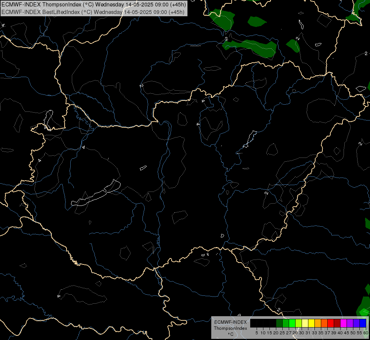This screenshot has width=370, height=340.
Task: Click the BestLiftedIndex title line at top
Action: (93, 12)
